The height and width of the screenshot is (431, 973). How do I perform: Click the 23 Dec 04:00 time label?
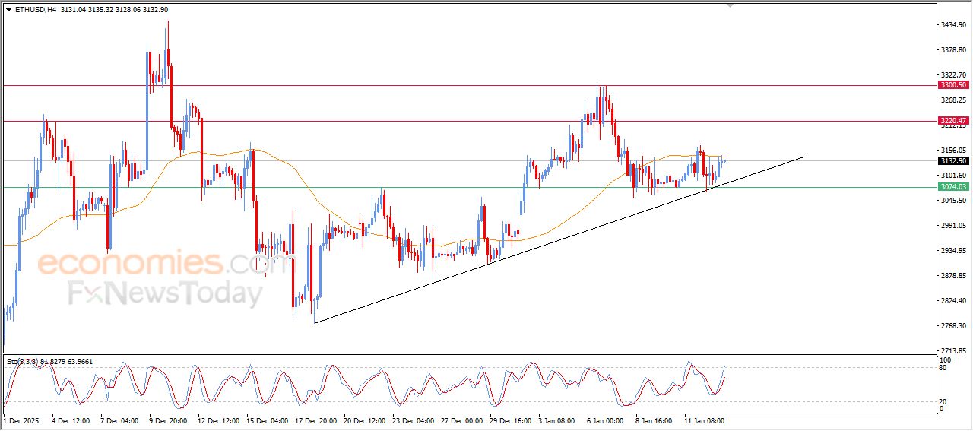pos(413,420)
